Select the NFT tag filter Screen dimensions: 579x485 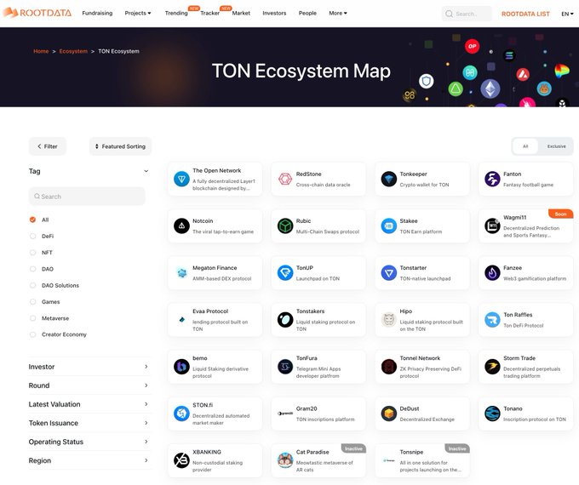click(x=32, y=253)
